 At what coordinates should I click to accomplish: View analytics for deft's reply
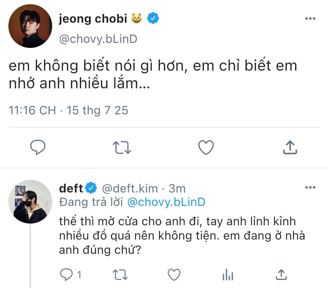[x=228, y=275]
